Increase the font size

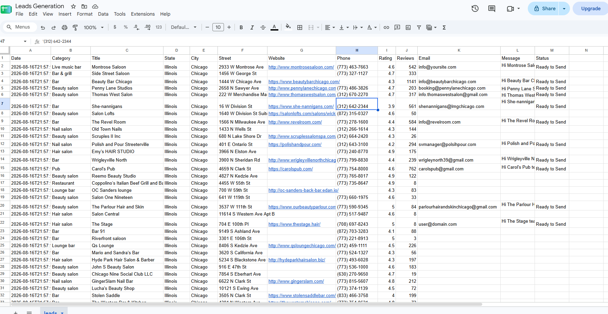click(x=229, y=27)
